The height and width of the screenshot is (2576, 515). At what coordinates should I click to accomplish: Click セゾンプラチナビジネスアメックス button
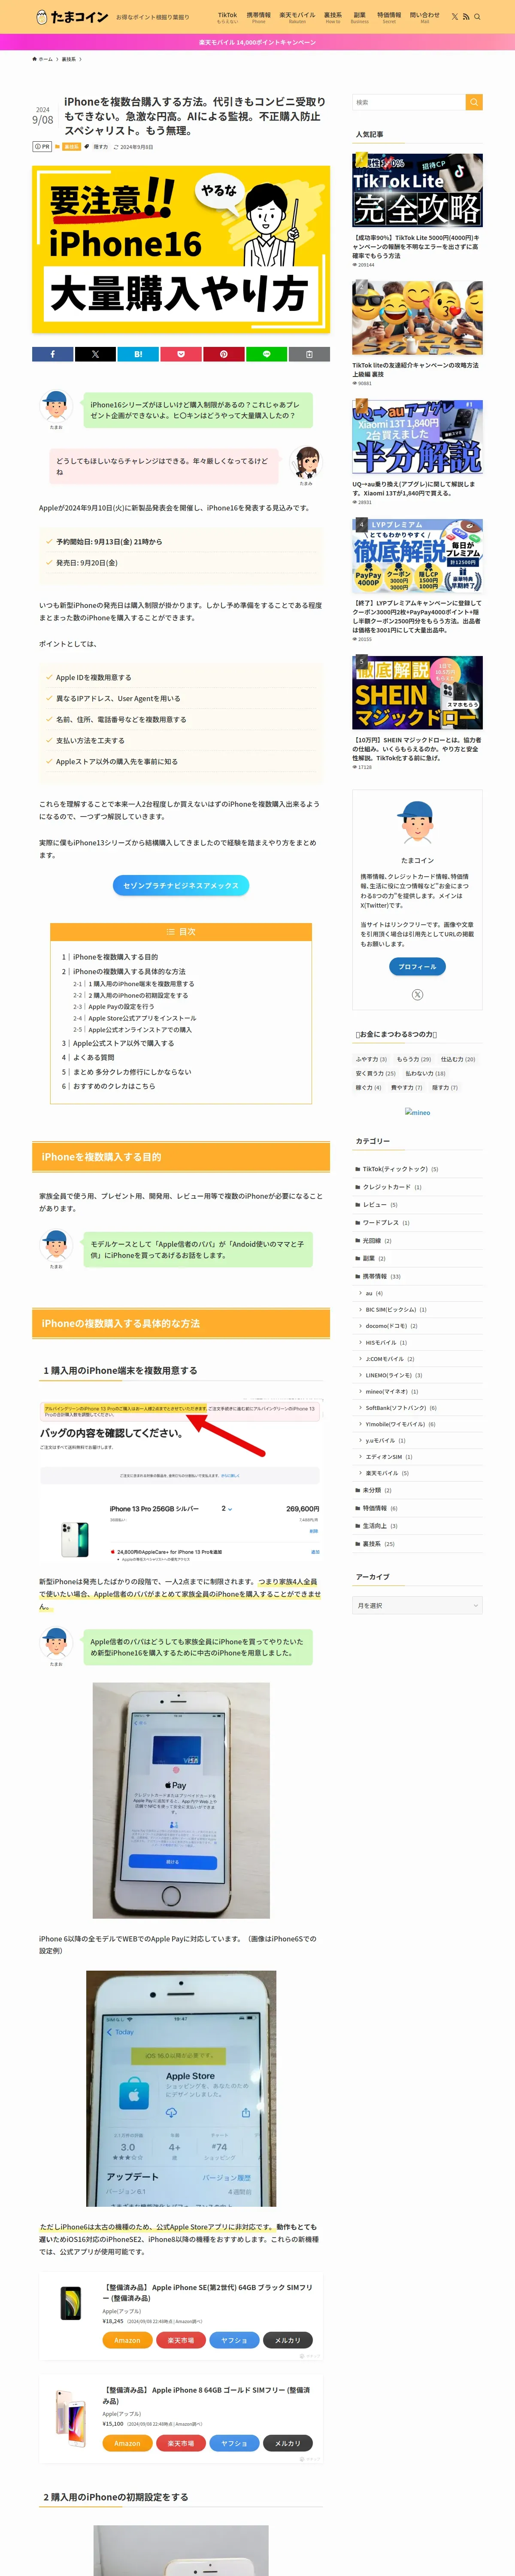[x=181, y=885]
